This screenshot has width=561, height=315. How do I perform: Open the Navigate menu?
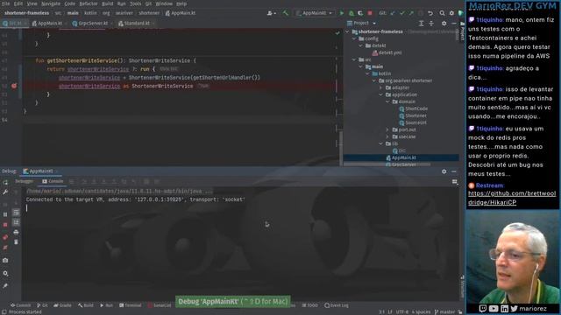tap(51, 3)
